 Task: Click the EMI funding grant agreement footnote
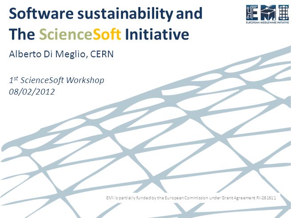[x=191, y=198]
